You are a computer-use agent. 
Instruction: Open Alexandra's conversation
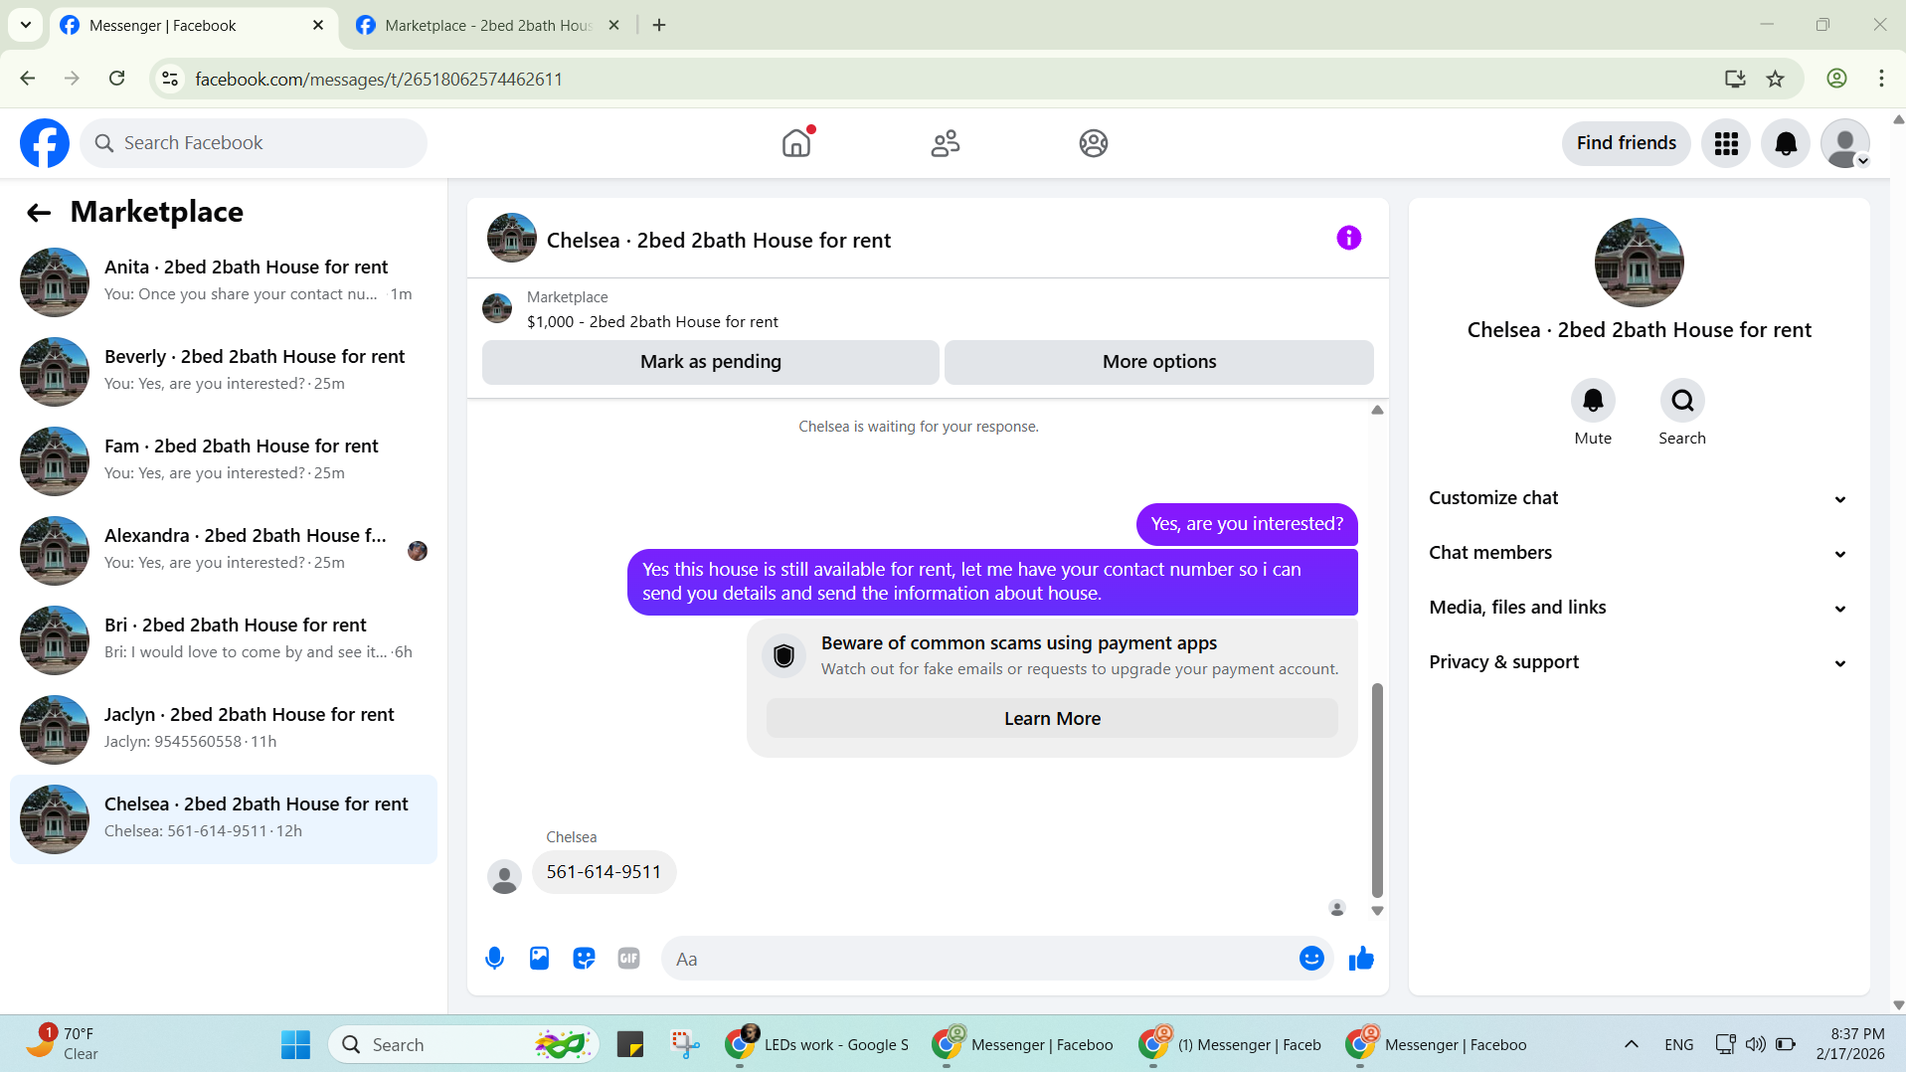point(224,551)
